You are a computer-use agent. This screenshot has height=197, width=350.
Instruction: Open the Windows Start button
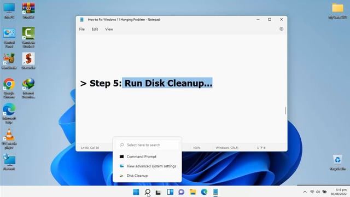click(x=136, y=192)
